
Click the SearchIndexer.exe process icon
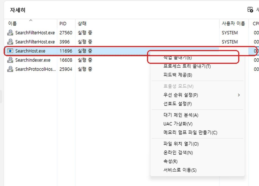10,60
